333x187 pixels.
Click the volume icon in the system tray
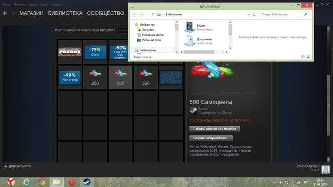click(x=280, y=182)
